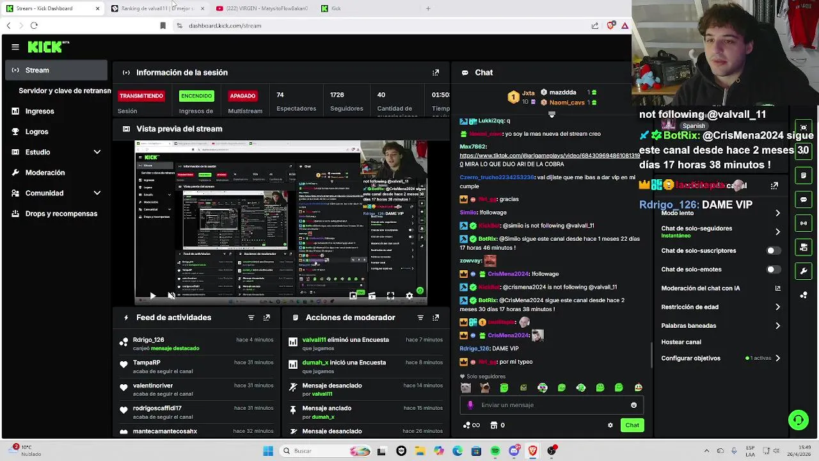Open the TikTok link posted by Max7862
819x461 pixels.
550,156
